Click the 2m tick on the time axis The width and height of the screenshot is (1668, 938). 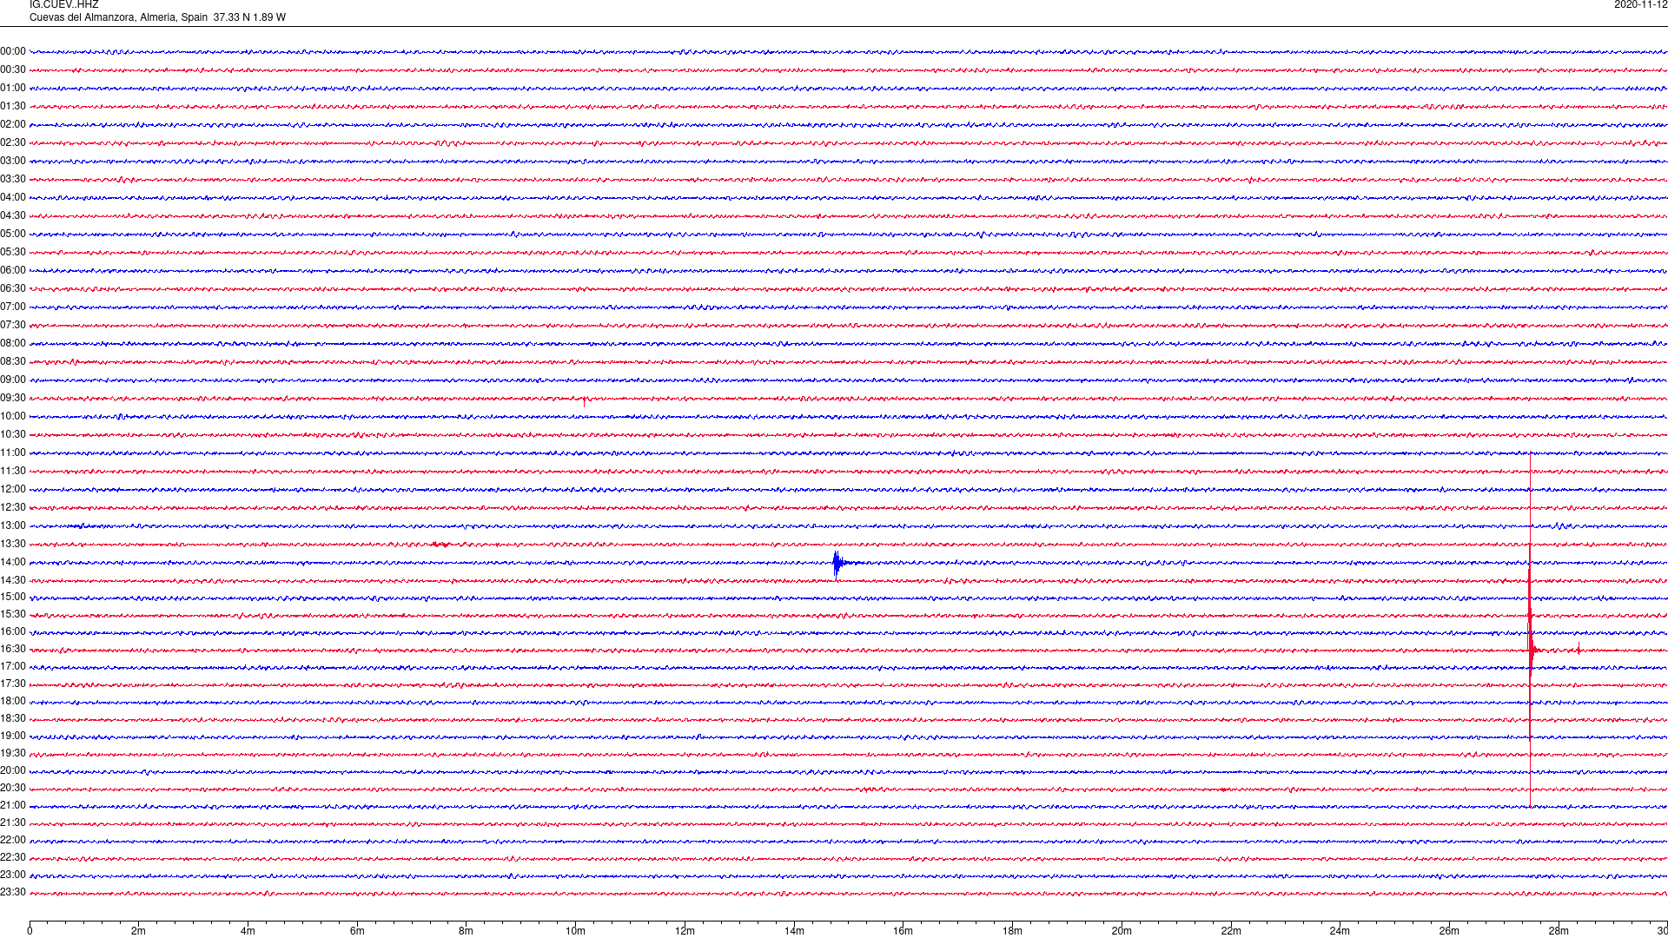(139, 931)
